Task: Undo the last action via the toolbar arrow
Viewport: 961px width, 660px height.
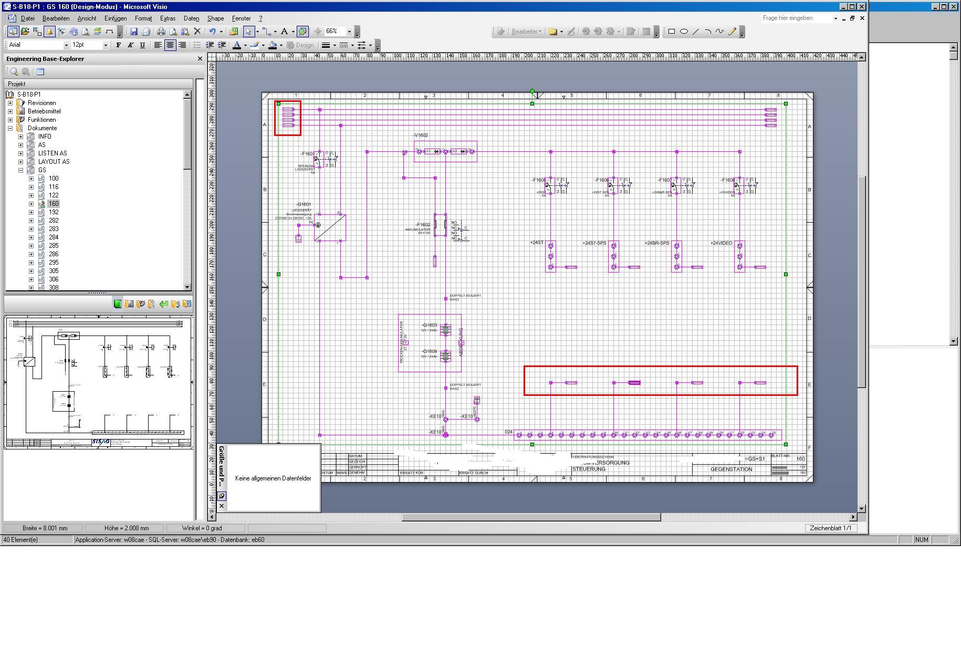Action: coord(212,32)
